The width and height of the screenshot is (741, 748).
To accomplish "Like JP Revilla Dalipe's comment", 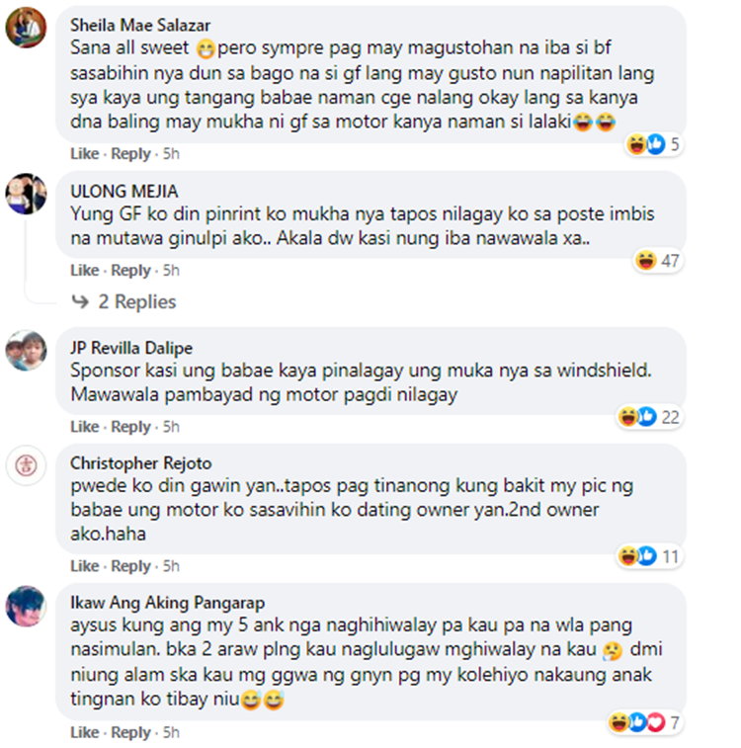I will pos(84,427).
